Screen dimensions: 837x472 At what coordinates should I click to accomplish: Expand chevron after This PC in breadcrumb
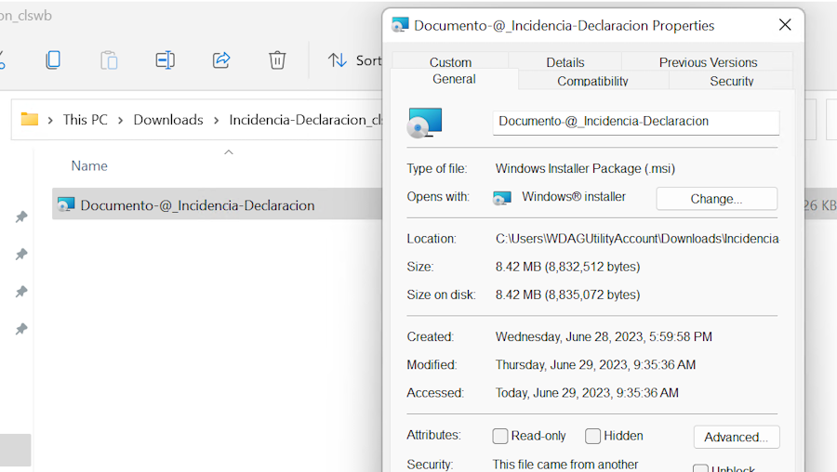click(x=121, y=120)
